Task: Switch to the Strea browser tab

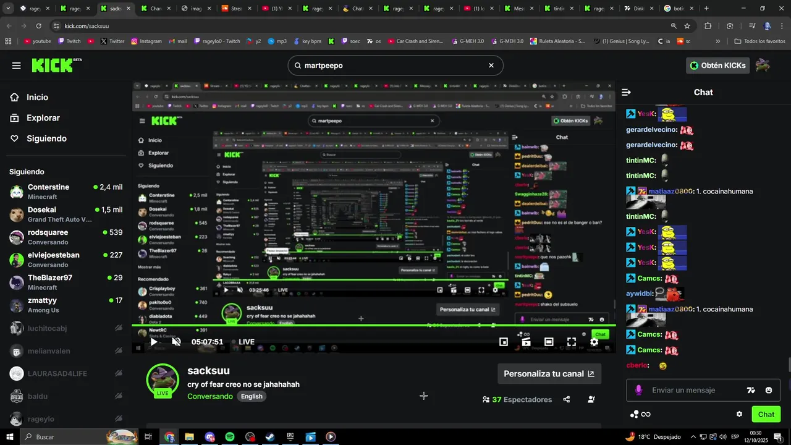Action: 237,9
